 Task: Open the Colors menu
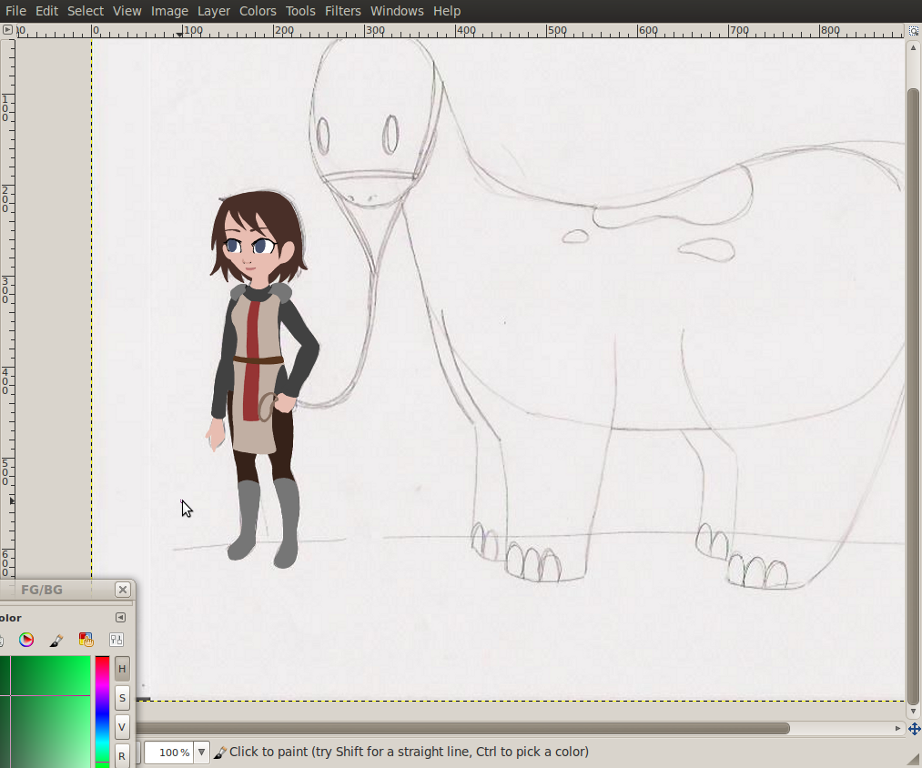click(x=258, y=11)
